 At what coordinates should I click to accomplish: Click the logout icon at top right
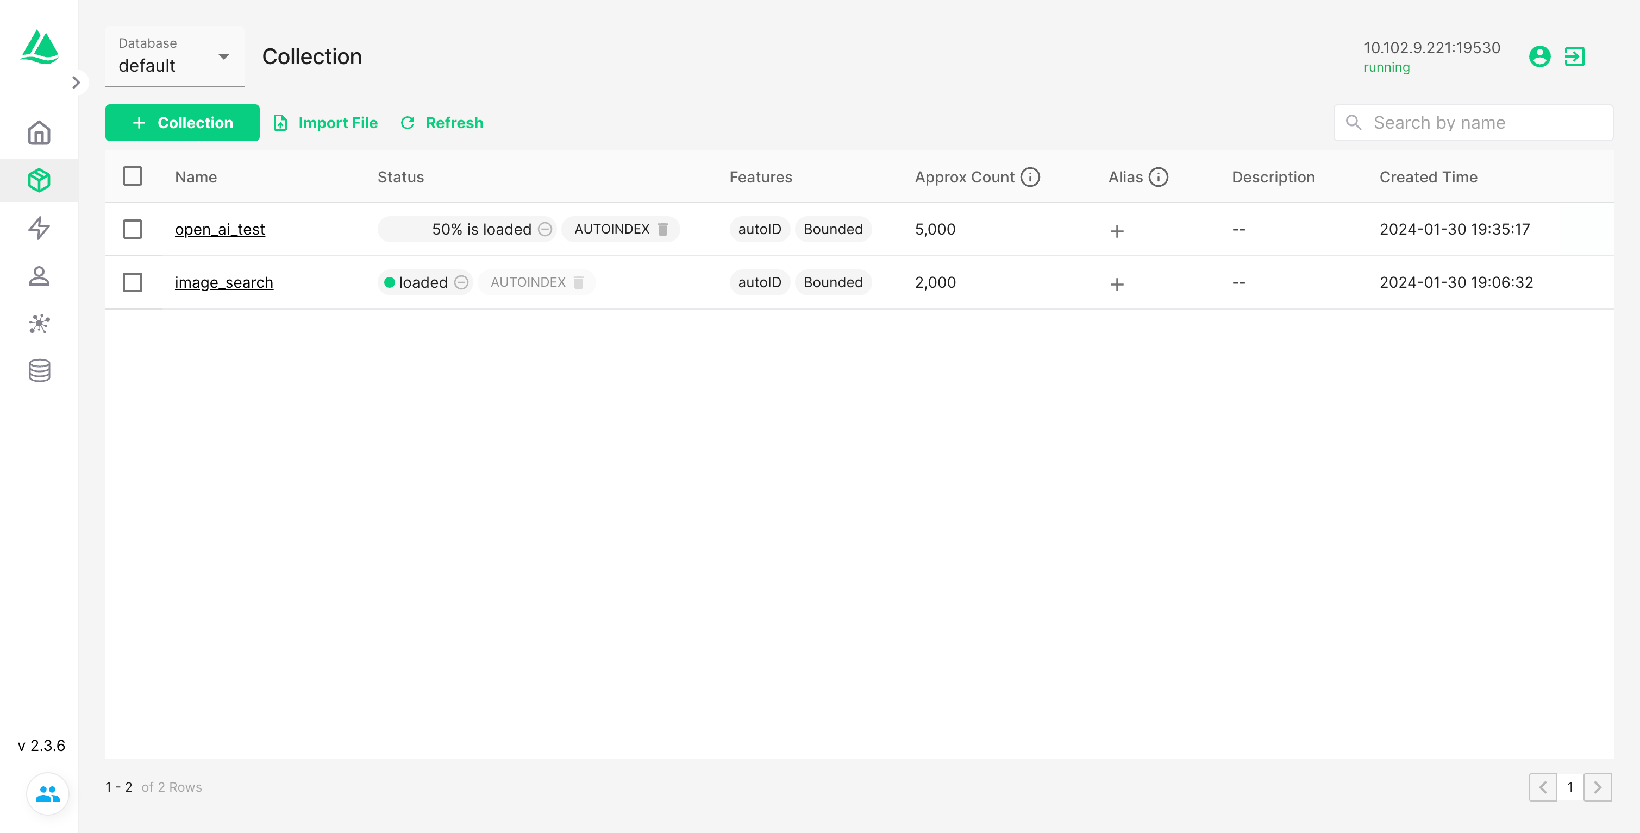[x=1574, y=56]
